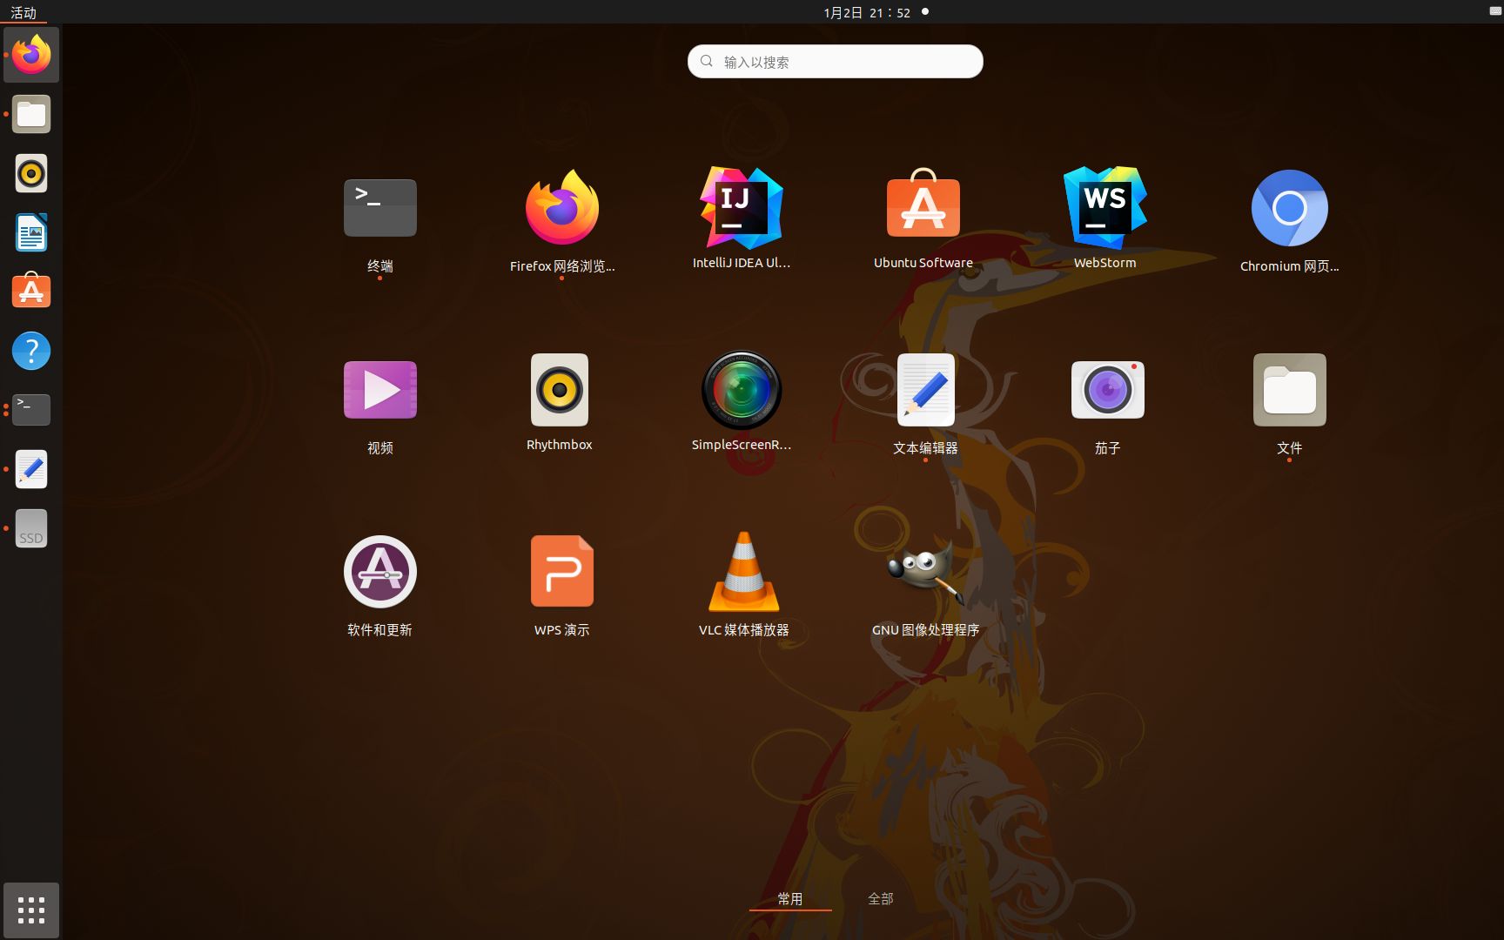Click Activities (活动) in the top bar

(23, 12)
